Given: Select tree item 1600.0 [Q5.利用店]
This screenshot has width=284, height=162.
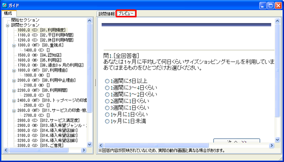Looking at the screenshot, I should pyautogui.click(x=40, y=60).
